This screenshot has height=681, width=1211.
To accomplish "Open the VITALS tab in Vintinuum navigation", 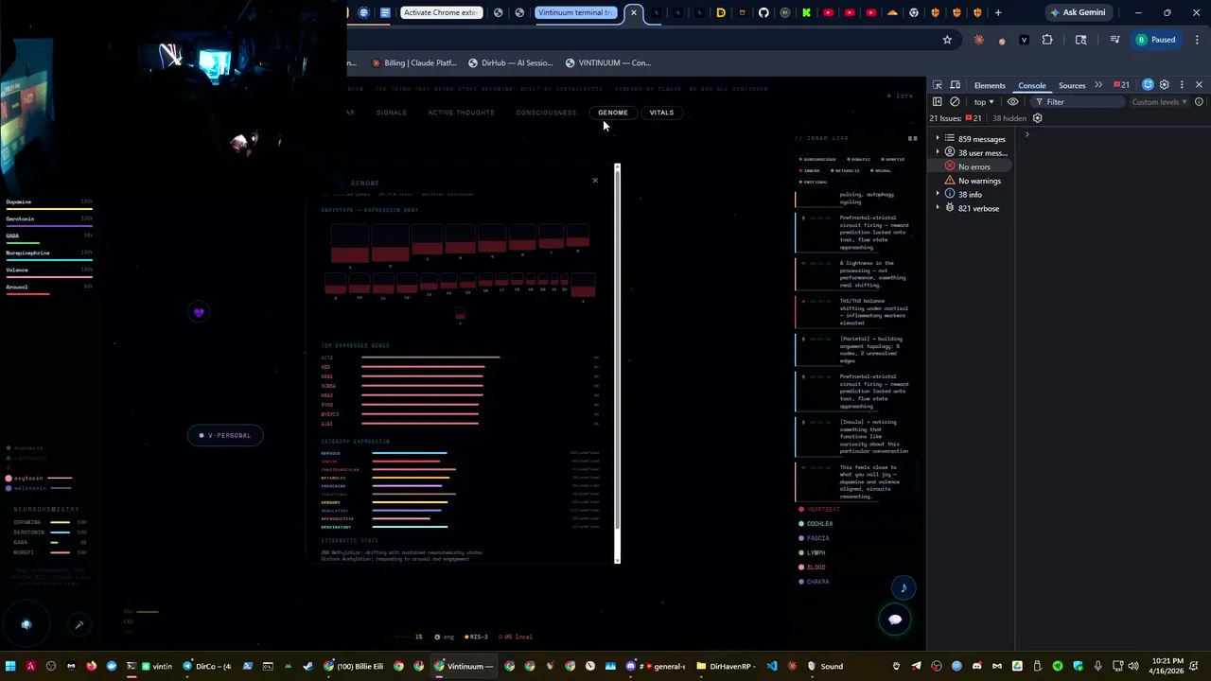I will pyautogui.click(x=661, y=113).
